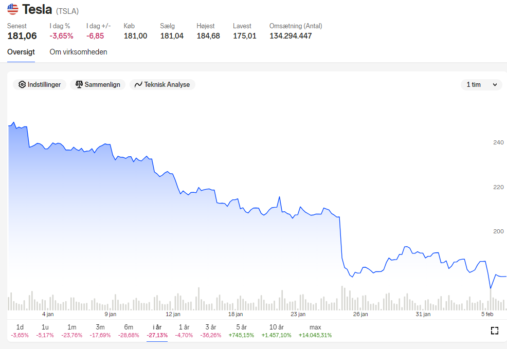The height and width of the screenshot is (349, 507).
Task: Click the 12 jan date axis label
Action: [x=173, y=314]
